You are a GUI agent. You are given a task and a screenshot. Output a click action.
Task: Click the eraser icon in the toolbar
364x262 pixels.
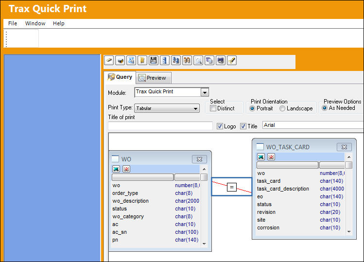pyautogui.click(x=109, y=61)
